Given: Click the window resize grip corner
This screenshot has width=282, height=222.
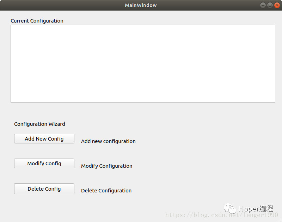Looking at the screenshot, I should (280, 220).
